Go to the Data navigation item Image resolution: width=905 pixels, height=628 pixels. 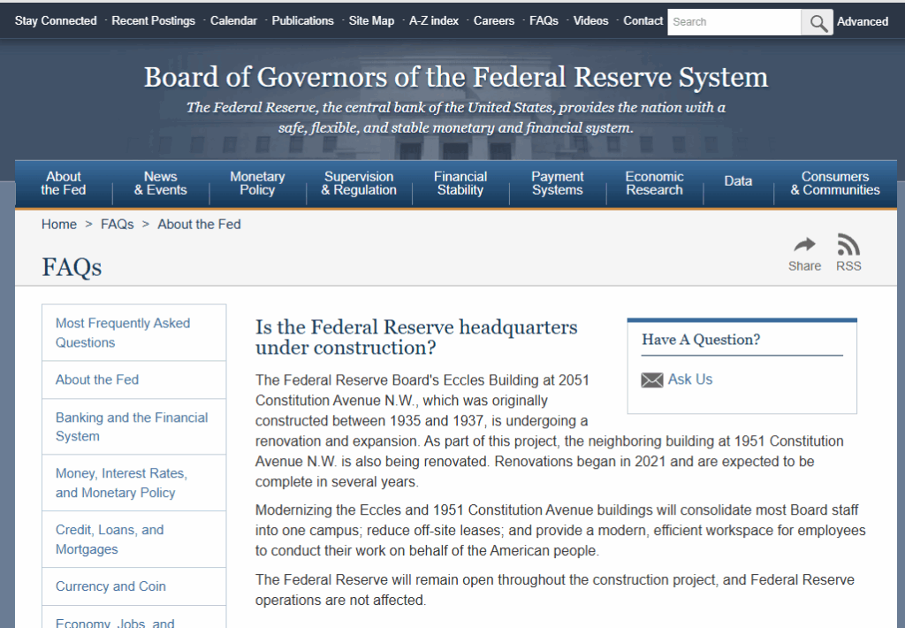738,181
